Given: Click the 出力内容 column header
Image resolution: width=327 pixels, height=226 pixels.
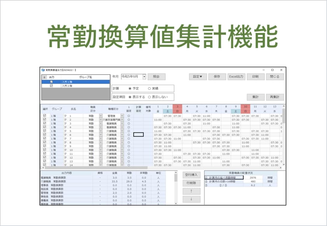Looking at the screenshot, I should pyautogui.click(x=67, y=173).
